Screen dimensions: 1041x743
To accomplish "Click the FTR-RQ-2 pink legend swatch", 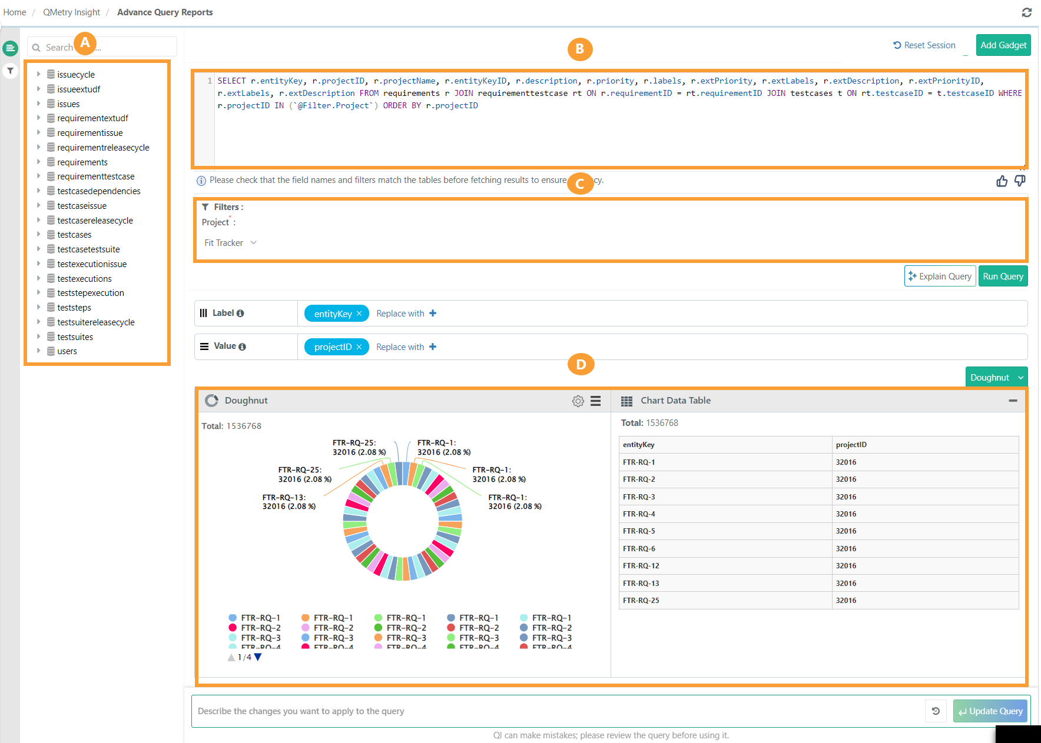I will coord(233,628).
